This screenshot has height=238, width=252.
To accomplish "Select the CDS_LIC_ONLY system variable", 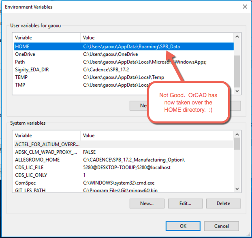I will (31, 175).
